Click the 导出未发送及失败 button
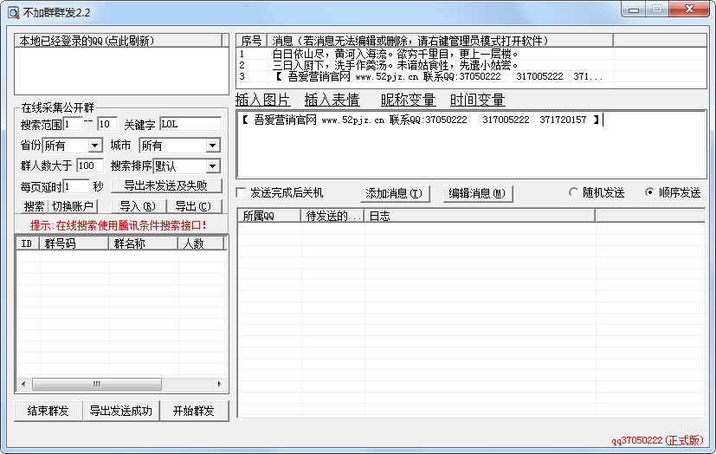The width and height of the screenshot is (716, 454). (x=165, y=185)
